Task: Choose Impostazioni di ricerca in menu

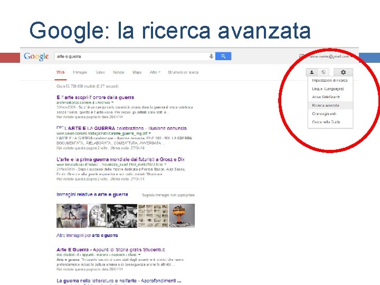Action: point(329,80)
